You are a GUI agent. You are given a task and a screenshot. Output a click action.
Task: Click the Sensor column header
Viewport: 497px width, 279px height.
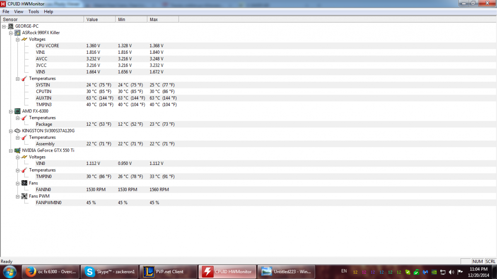42,19
